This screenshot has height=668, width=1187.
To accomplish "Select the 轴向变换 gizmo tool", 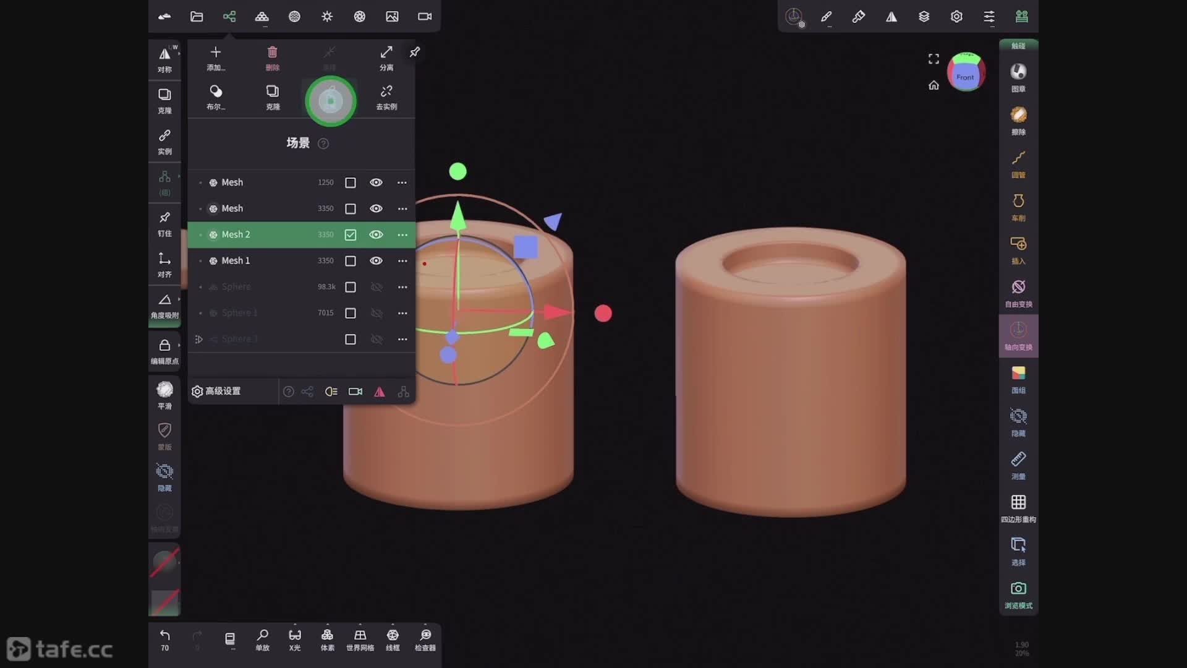I will click(x=1019, y=336).
